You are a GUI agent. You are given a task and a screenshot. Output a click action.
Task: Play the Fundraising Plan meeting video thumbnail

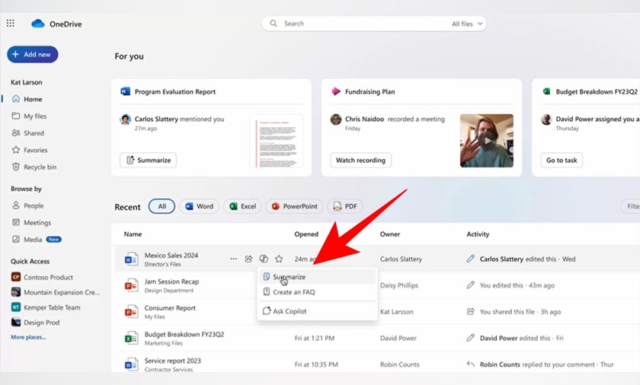[x=486, y=140]
